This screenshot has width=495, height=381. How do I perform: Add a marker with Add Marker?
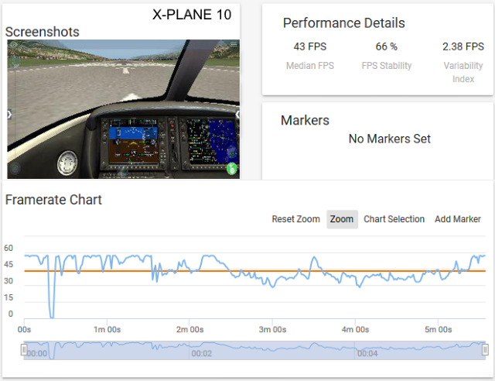click(457, 219)
